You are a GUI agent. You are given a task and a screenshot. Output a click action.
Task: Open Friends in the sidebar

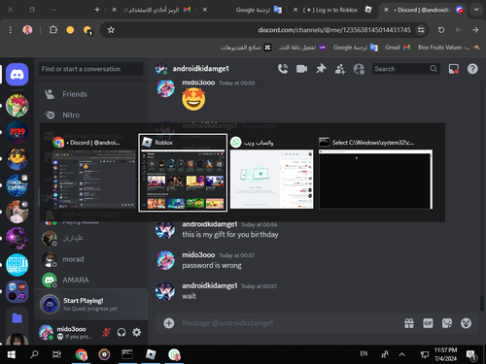coord(91,94)
